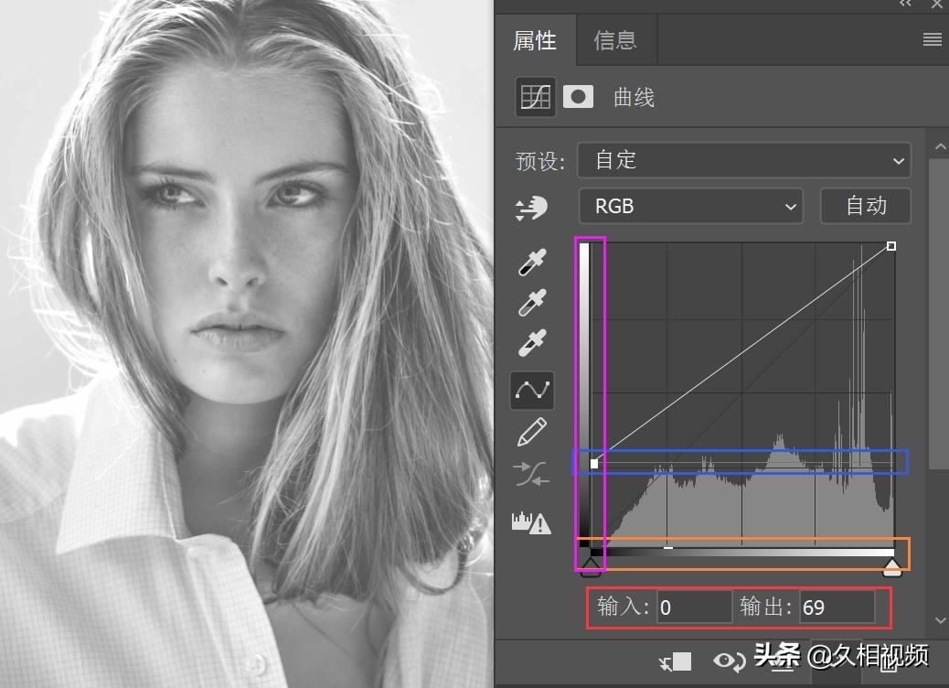Screen dimensions: 949x688
Task: Click the white point slider triangle
Action: point(891,568)
